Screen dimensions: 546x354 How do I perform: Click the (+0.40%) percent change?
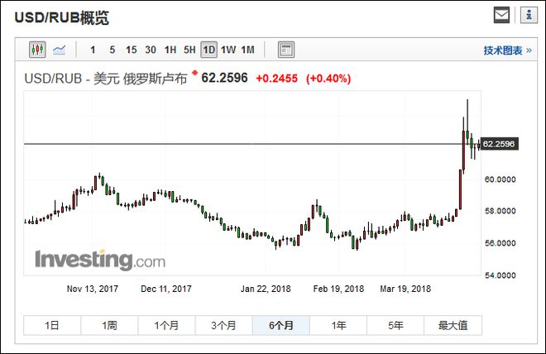pyautogui.click(x=328, y=79)
